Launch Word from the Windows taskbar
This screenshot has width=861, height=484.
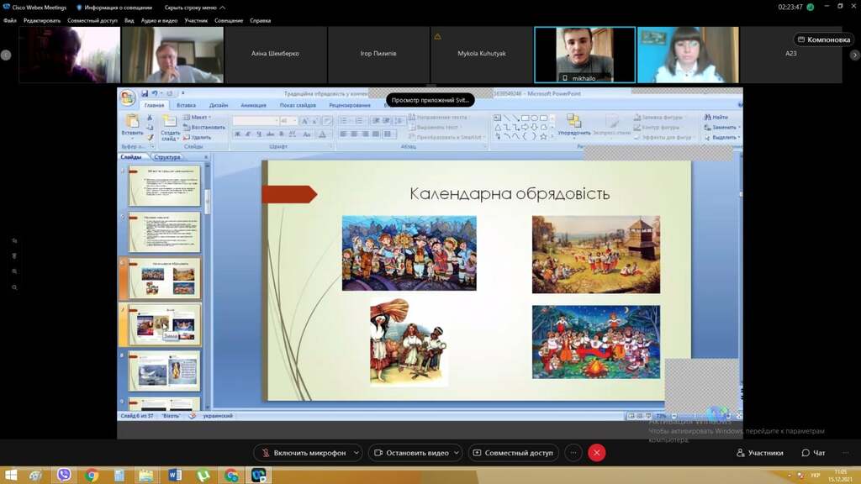pyautogui.click(x=175, y=476)
